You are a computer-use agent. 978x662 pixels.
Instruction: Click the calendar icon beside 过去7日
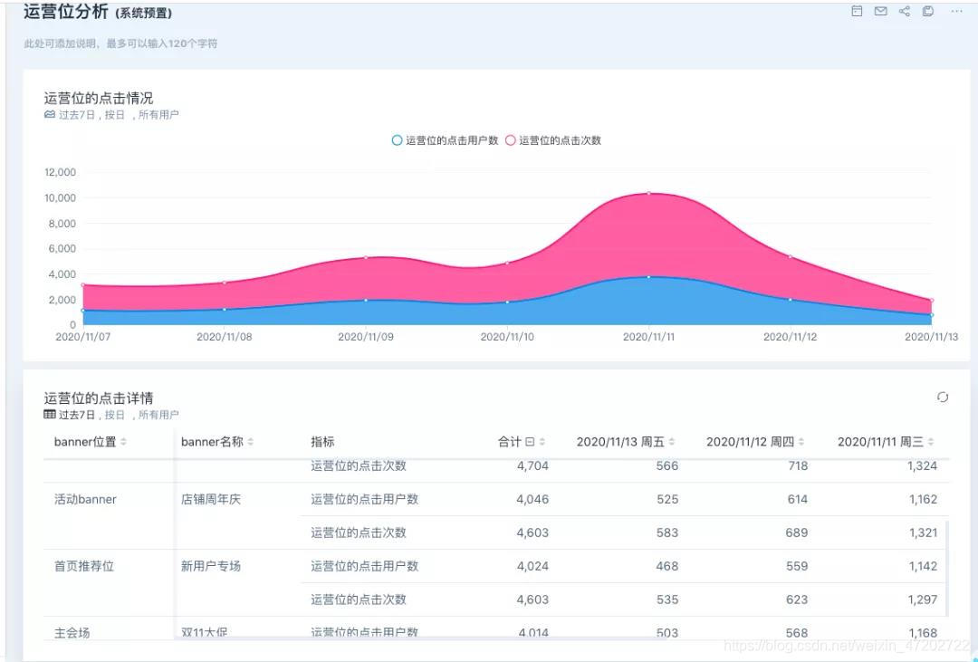pos(49,115)
